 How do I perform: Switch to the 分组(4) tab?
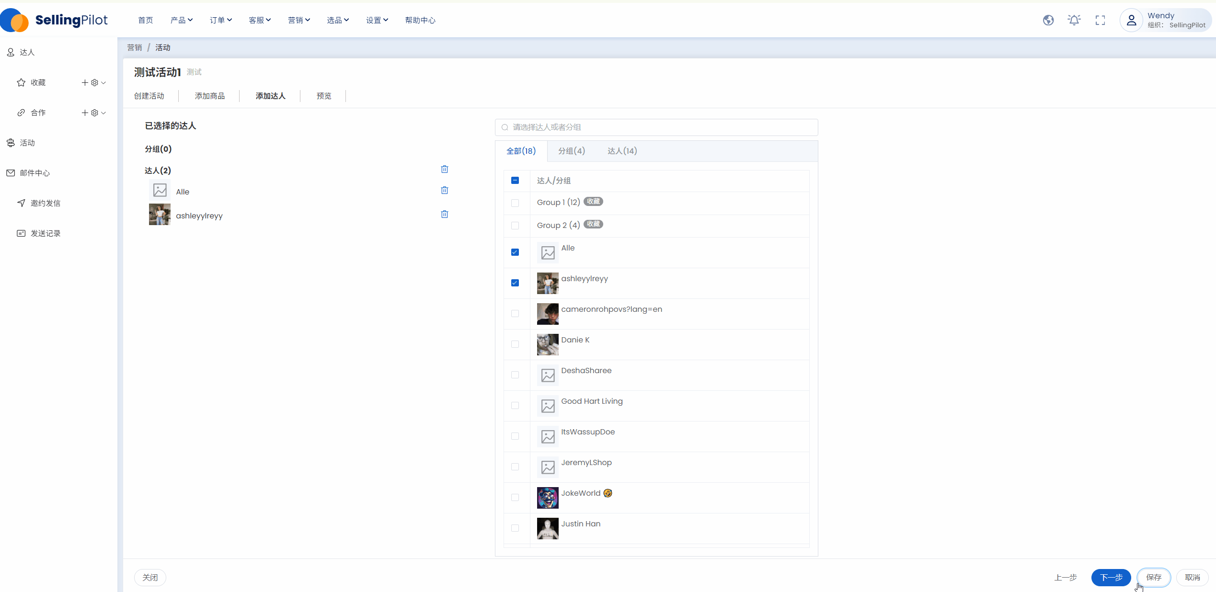point(571,151)
